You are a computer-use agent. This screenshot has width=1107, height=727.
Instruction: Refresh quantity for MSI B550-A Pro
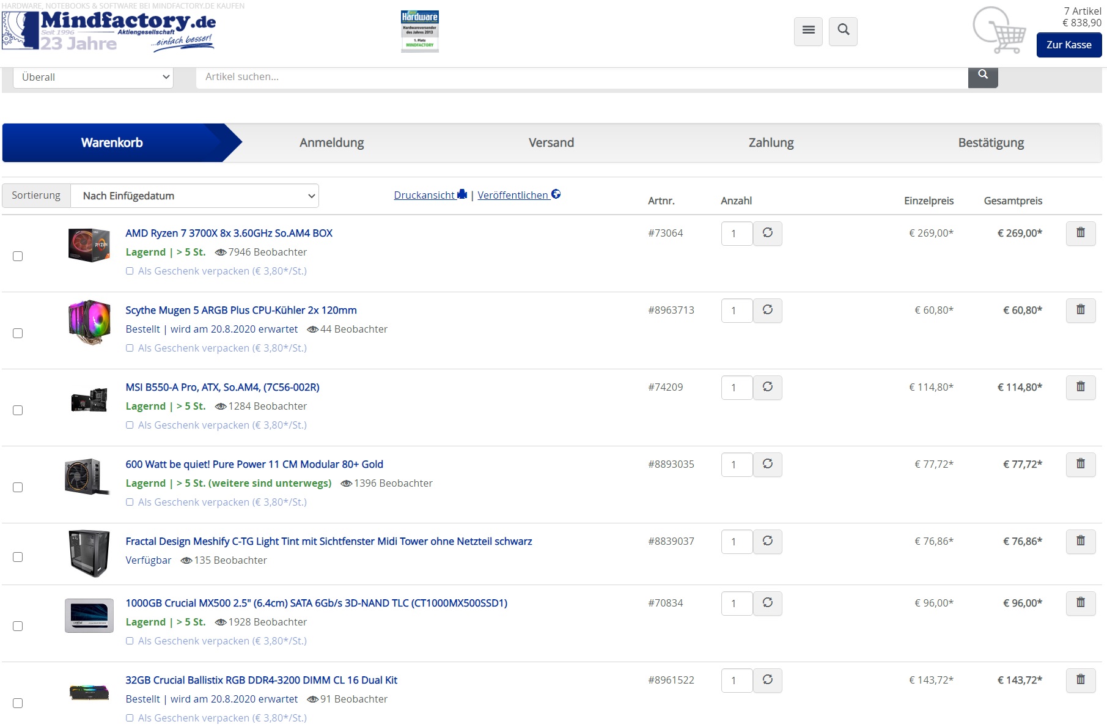tap(768, 387)
